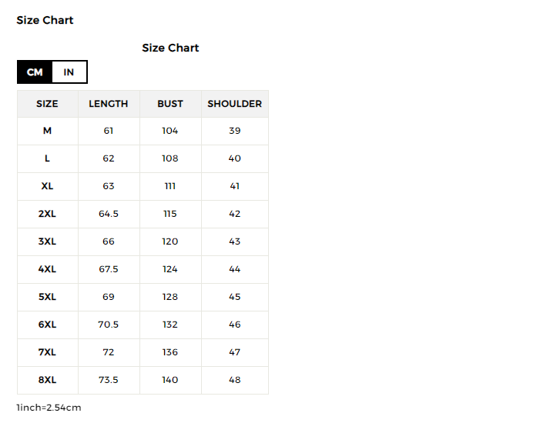Screen dimensions: 537x423
Task: Select the 2XL size row label
Action: (47, 214)
